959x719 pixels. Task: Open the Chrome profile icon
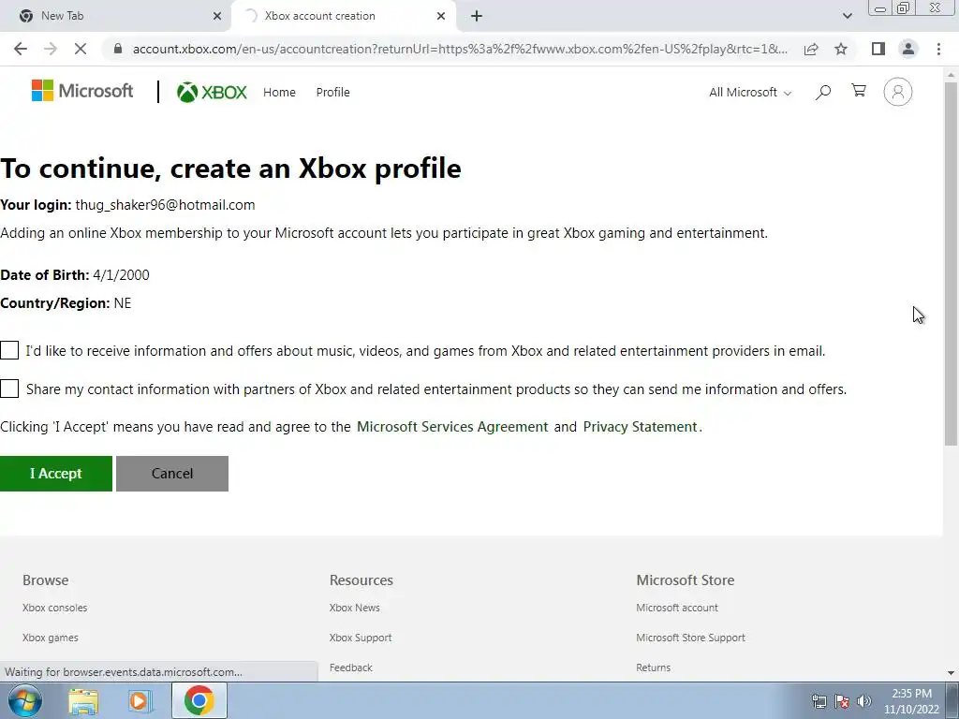point(908,49)
